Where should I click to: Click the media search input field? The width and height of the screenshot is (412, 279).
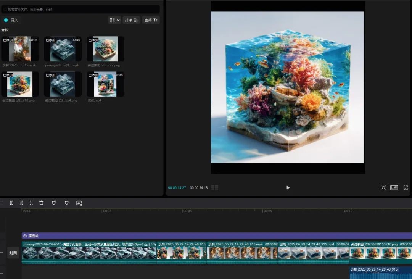pos(80,9)
